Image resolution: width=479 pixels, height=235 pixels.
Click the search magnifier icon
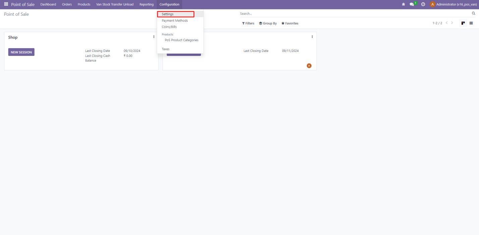(x=473, y=14)
